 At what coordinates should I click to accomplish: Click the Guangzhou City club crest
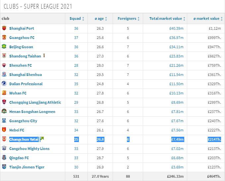coord(4,121)
